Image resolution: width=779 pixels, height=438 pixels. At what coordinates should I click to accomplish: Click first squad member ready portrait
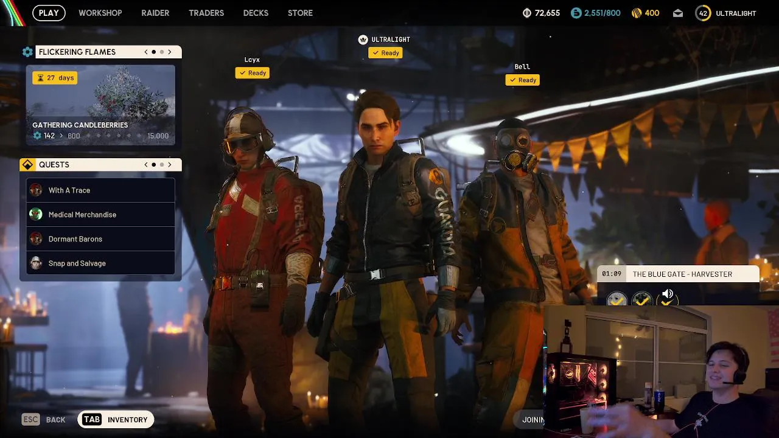(617, 299)
